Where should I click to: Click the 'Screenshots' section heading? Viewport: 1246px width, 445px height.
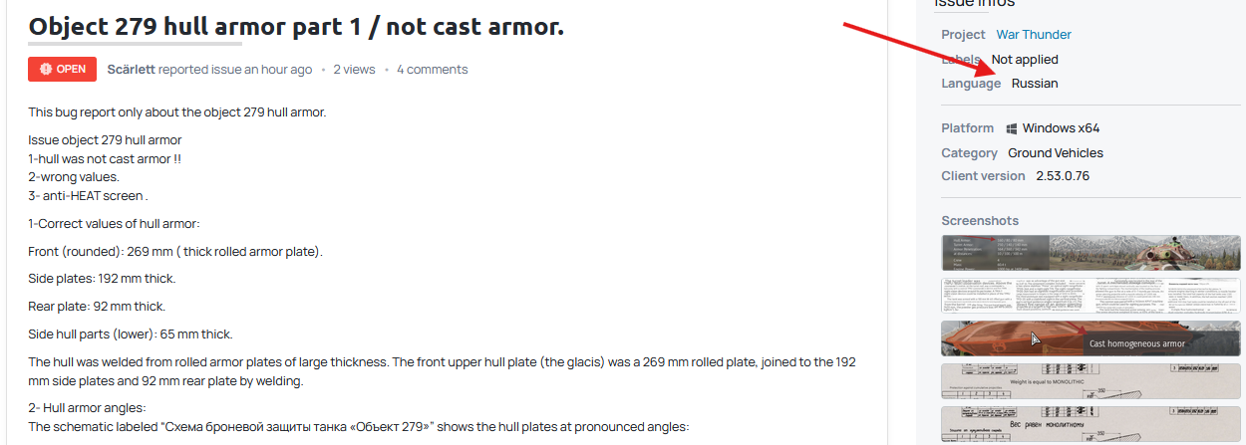point(980,221)
